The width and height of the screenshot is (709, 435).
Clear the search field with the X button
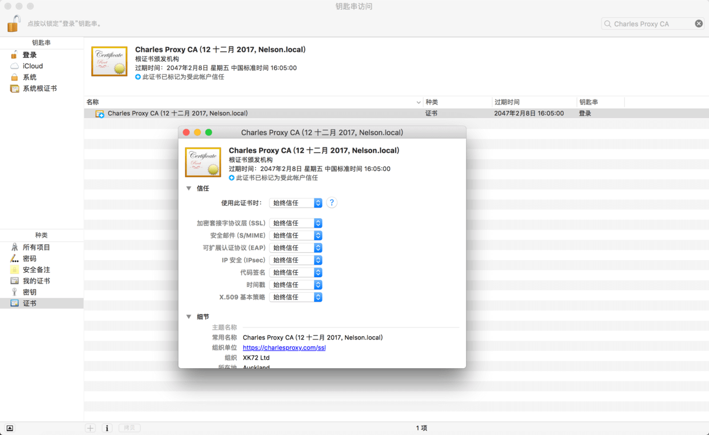[x=699, y=23]
